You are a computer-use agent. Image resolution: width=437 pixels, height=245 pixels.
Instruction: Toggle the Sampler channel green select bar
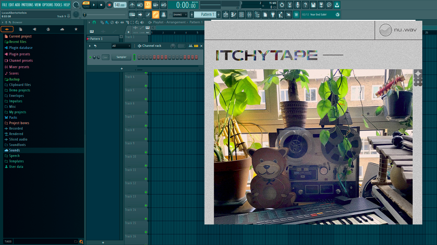[x=134, y=57]
